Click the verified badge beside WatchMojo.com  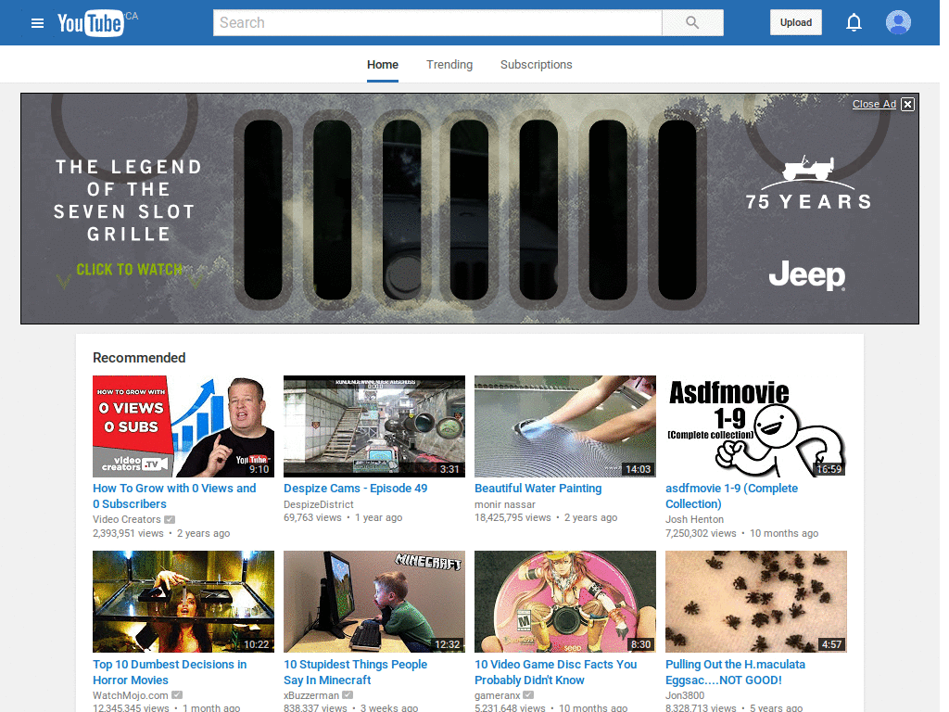177,695
